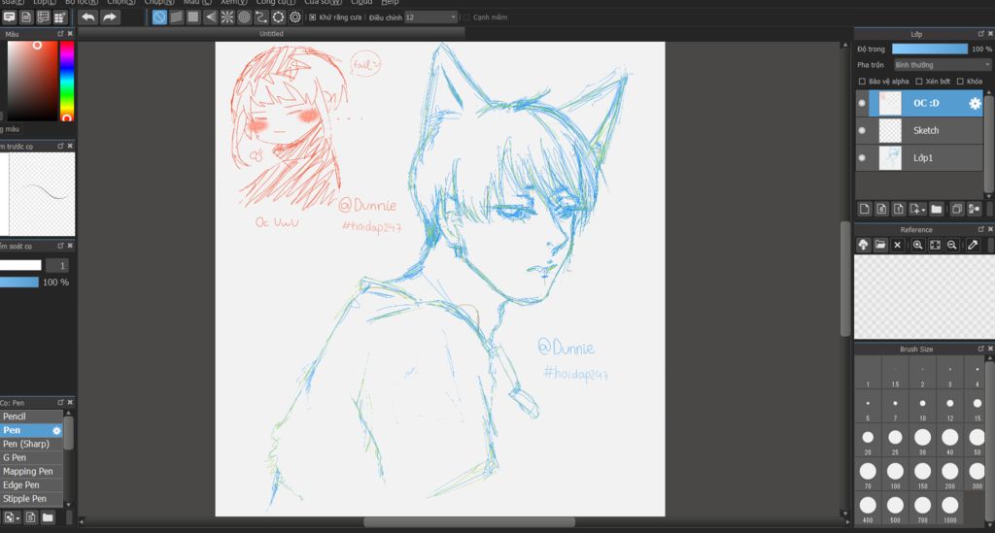The height and width of the screenshot is (533, 995).
Task: Fit the reference image to window
Action: [x=935, y=245]
